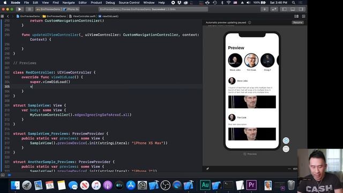343x193 pixels.
Task: Add an editor pane on the right
Action: tap(304, 16)
